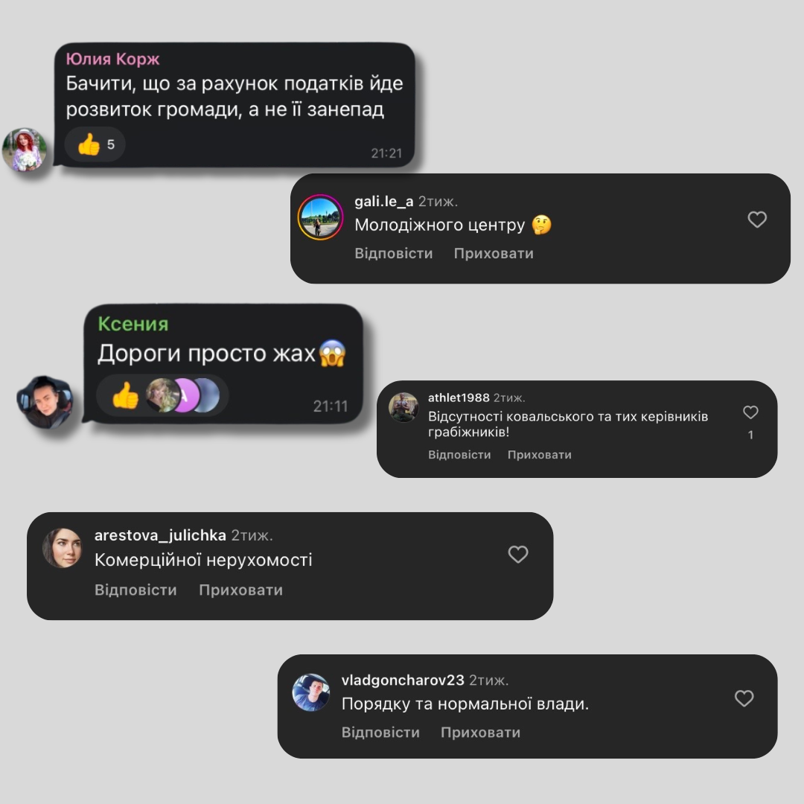Open vladgoncharov23 username link

403,680
